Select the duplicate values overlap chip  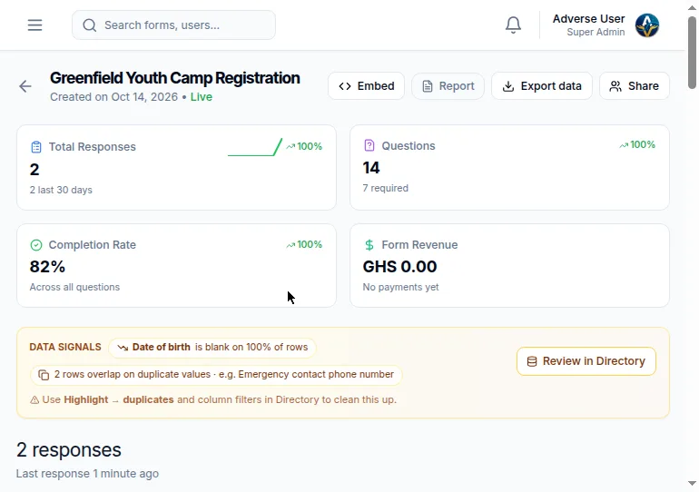click(x=216, y=374)
